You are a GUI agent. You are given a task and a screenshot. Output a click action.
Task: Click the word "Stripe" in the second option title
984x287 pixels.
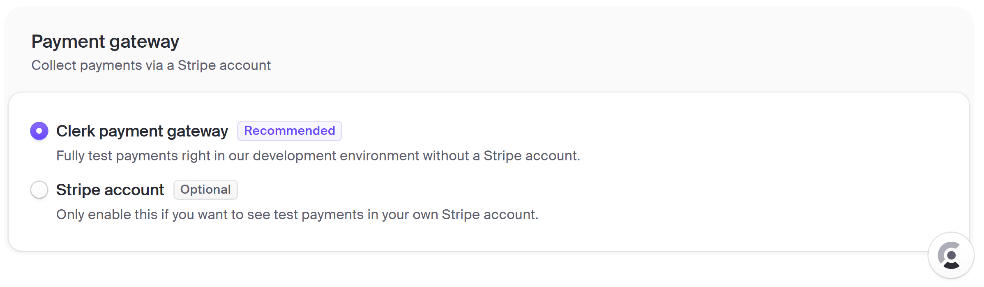[x=78, y=190]
